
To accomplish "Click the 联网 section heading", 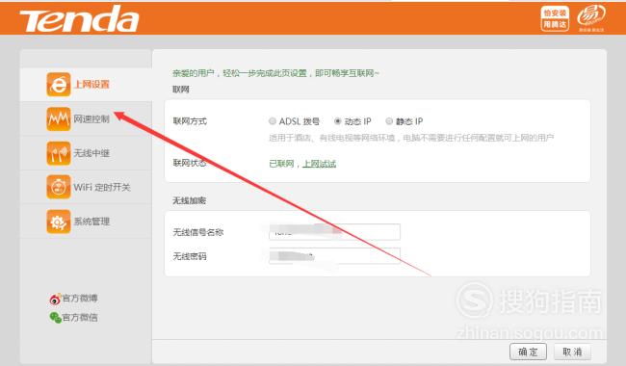I will coord(180,89).
